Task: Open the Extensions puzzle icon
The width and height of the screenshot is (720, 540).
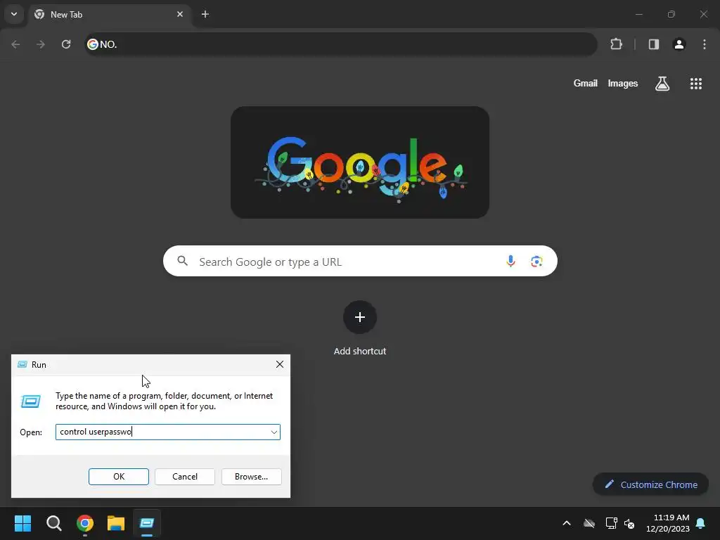Action: [616, 44]
